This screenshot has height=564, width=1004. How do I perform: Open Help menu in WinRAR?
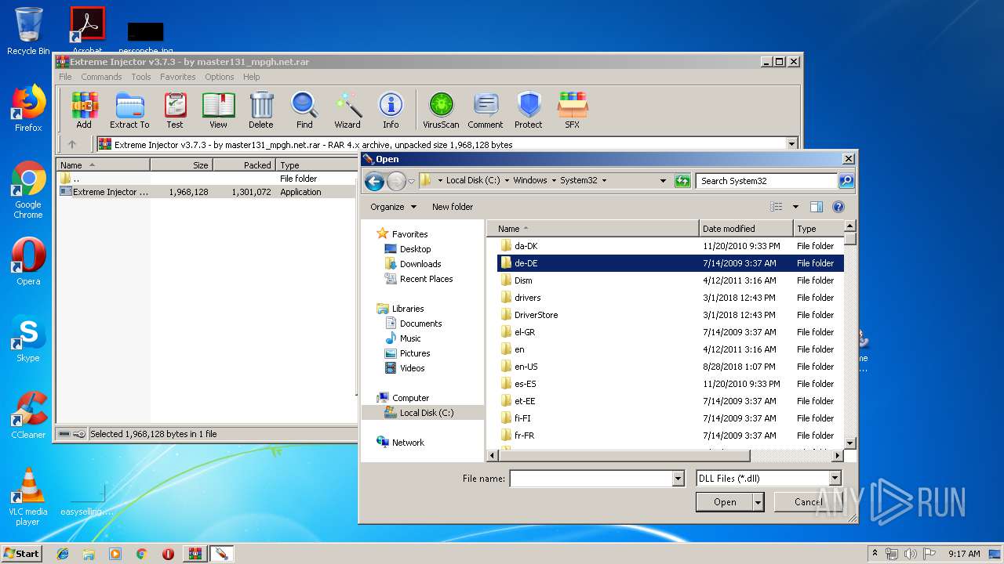(251, 77)
